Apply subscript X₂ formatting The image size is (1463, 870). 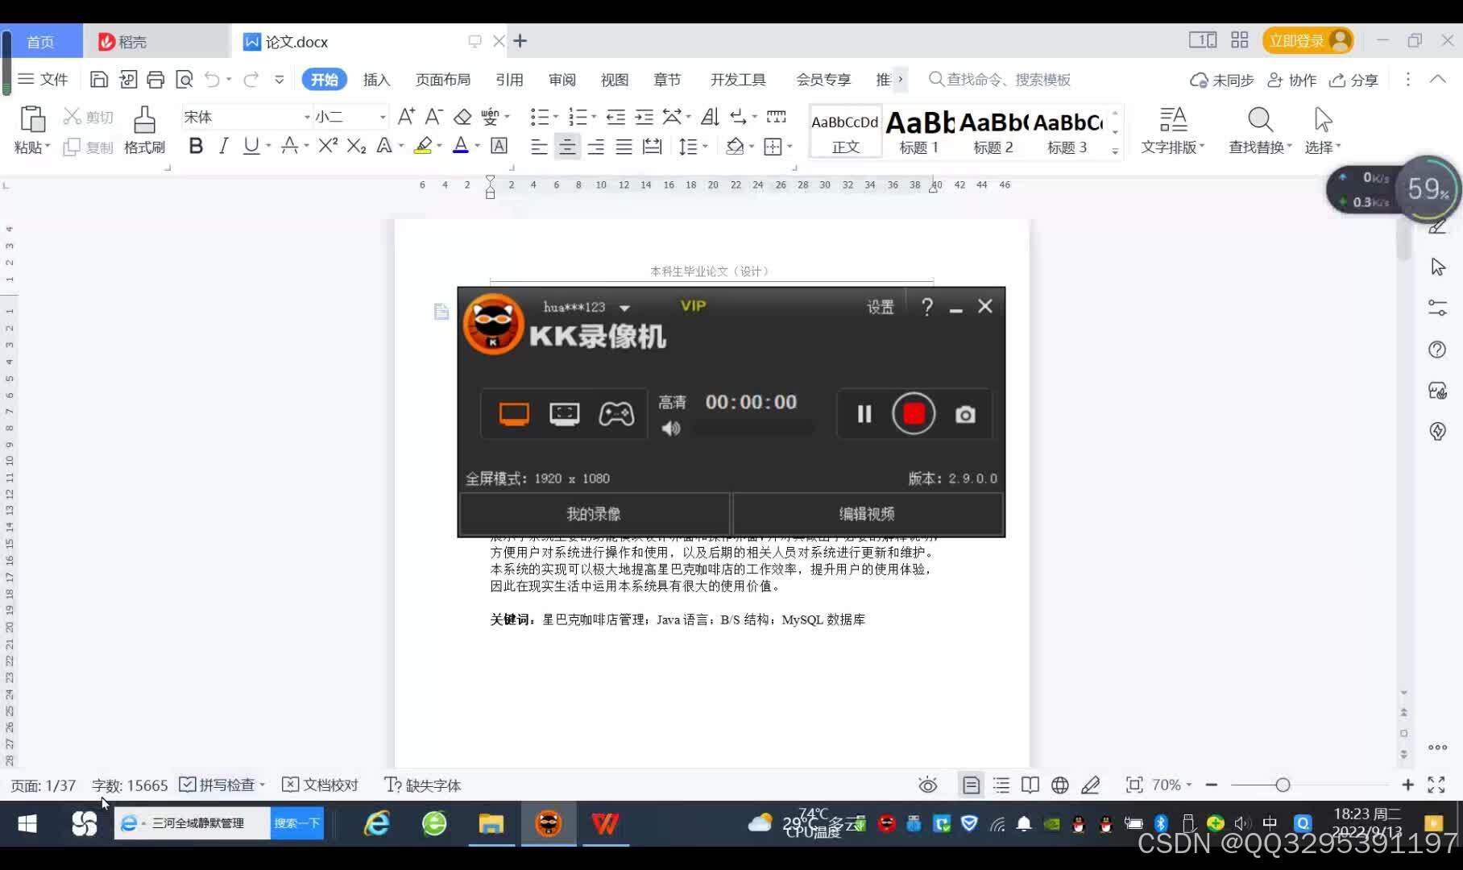[356, 146]
